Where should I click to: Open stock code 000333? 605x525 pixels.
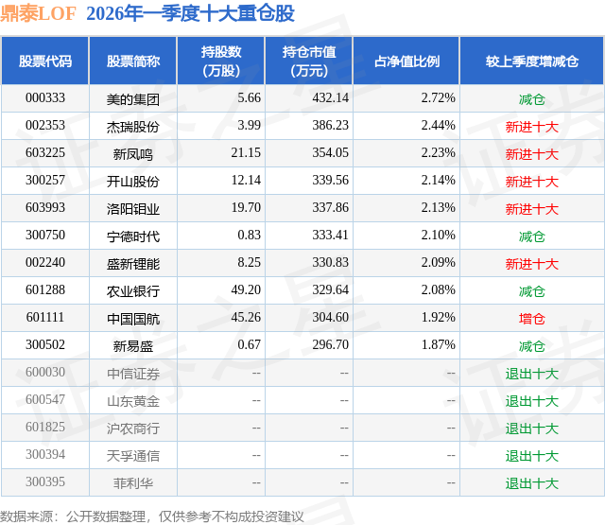click(x=45, y=98)
